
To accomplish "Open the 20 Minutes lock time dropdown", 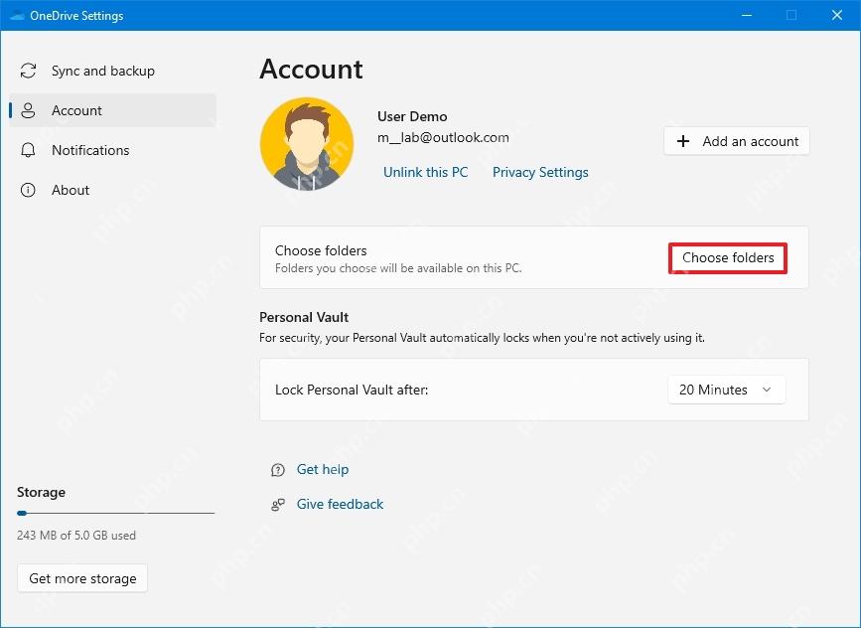I will (727, 390).
